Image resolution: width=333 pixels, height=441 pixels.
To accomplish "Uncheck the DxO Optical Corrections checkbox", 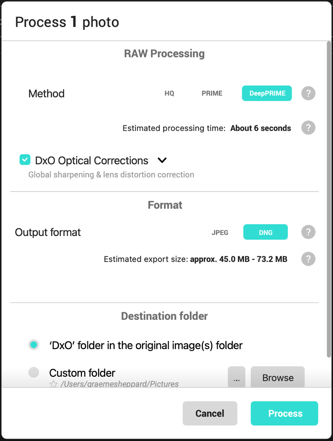I will [25, 160].
